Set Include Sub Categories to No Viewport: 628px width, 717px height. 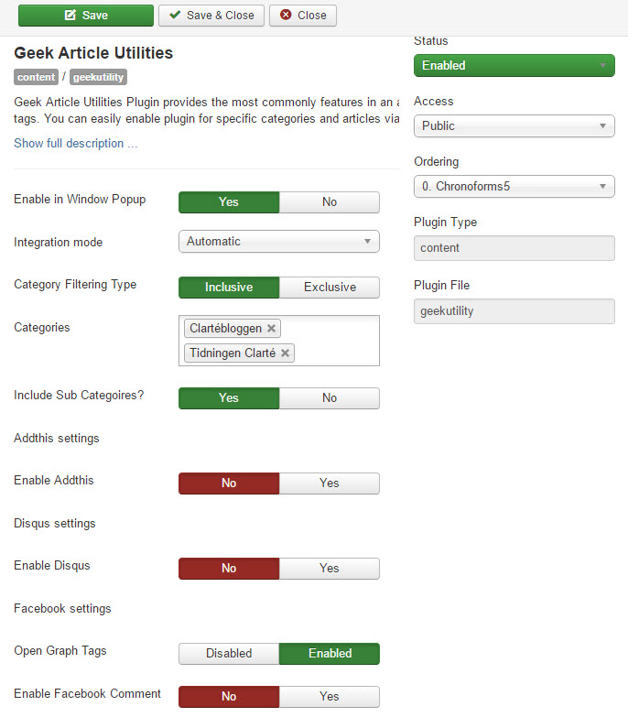(329, 397)
